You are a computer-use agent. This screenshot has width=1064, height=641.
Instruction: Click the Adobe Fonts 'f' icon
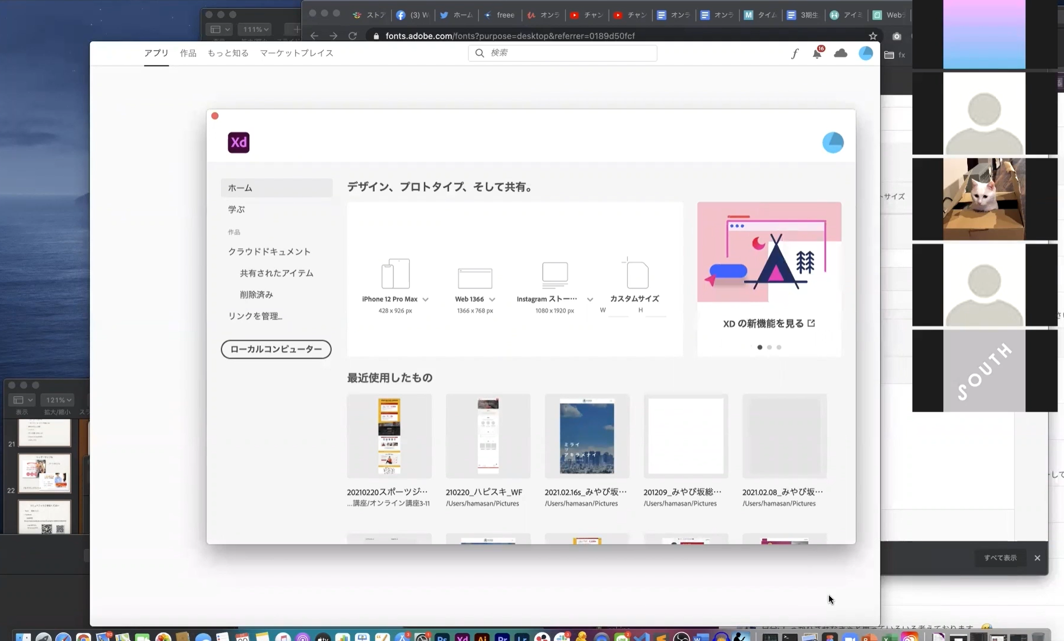(794, 53)
